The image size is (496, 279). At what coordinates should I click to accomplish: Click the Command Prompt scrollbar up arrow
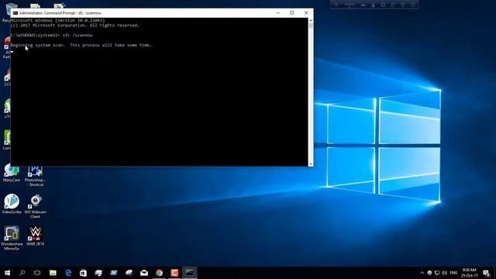click(311, 21)
